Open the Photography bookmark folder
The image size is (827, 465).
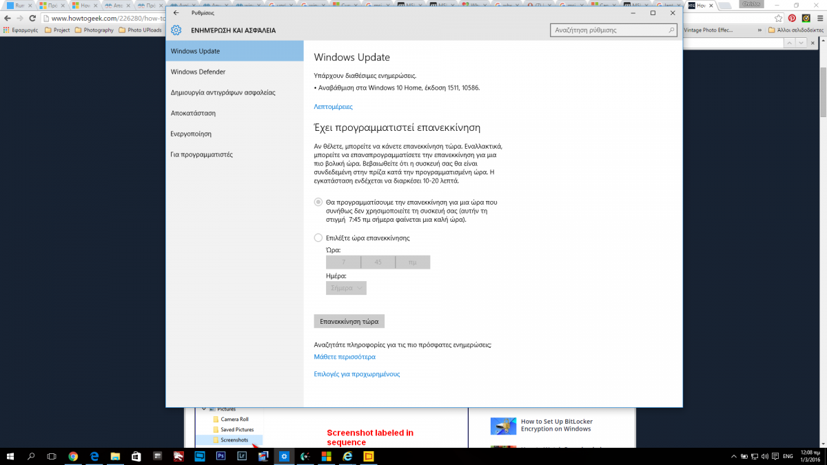click(x=94, y=30)
